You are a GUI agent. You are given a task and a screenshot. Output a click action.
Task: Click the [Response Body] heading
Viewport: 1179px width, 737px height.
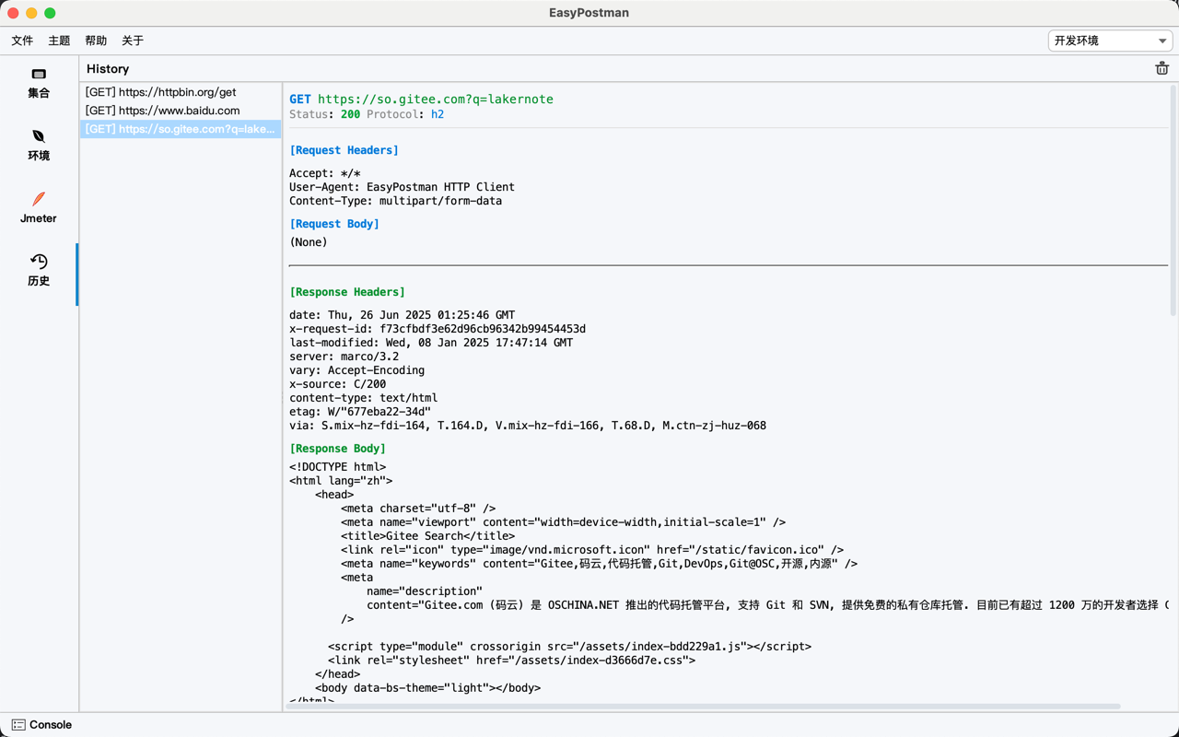(337, 449)
